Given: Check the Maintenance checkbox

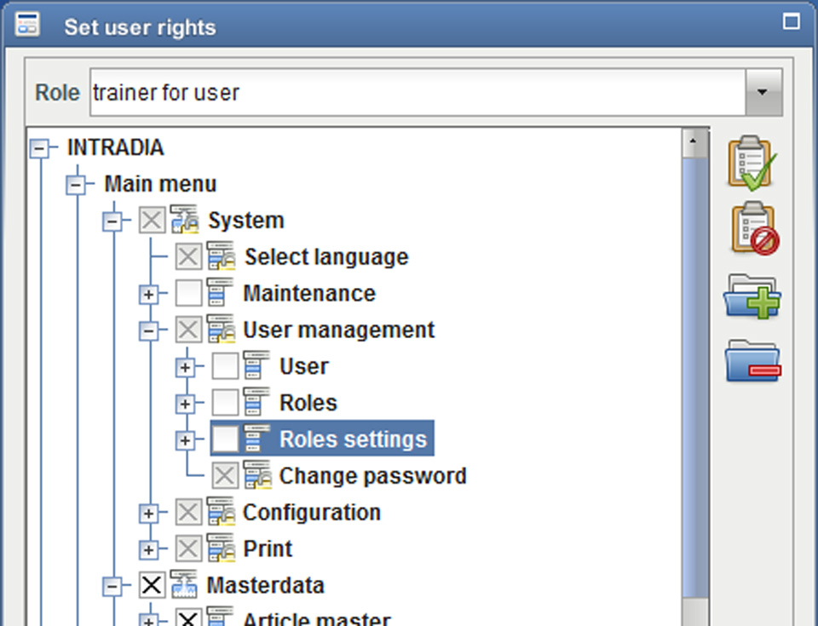Looking at the screenshot, I should (188, 293).
